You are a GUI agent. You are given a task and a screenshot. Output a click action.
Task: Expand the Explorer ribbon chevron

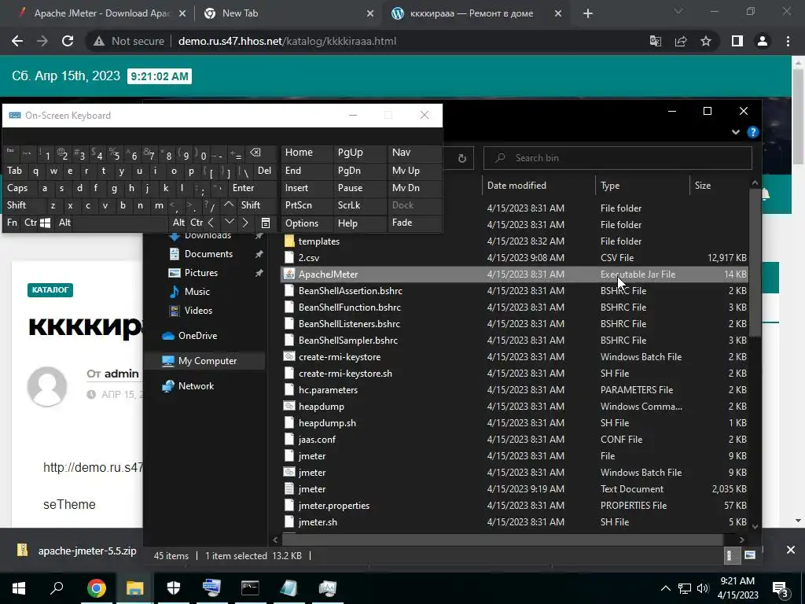pos(736,132)
